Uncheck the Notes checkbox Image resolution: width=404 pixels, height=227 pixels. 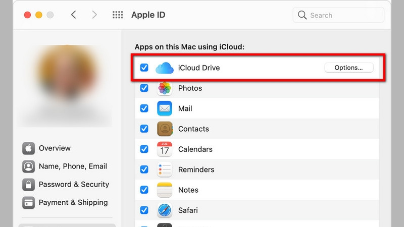pos(144,190)
